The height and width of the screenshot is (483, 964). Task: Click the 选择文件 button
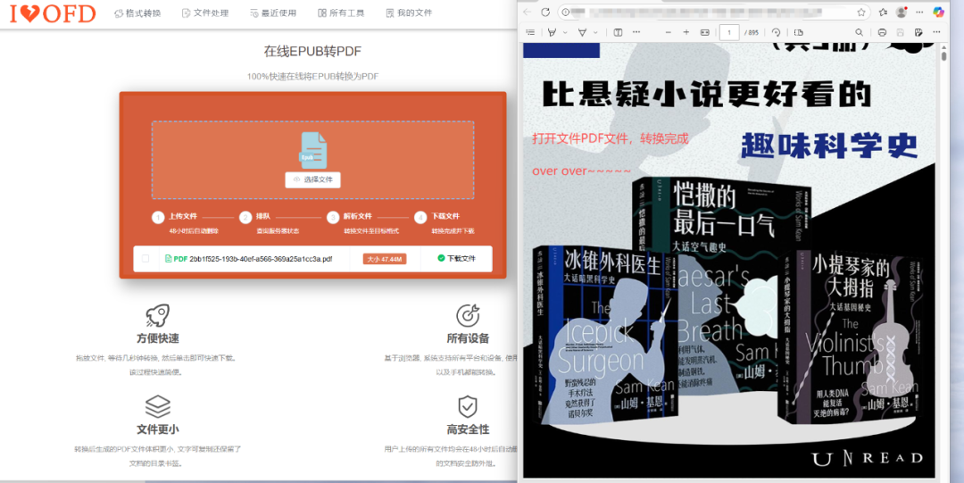click(x=313, y=179)
